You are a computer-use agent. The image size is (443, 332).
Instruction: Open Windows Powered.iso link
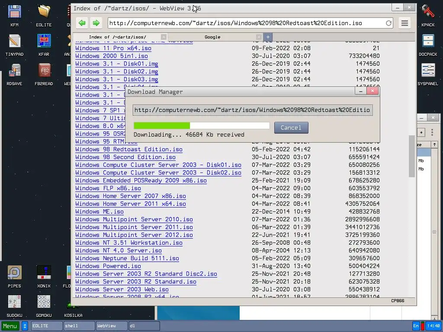tap(108, 266)
